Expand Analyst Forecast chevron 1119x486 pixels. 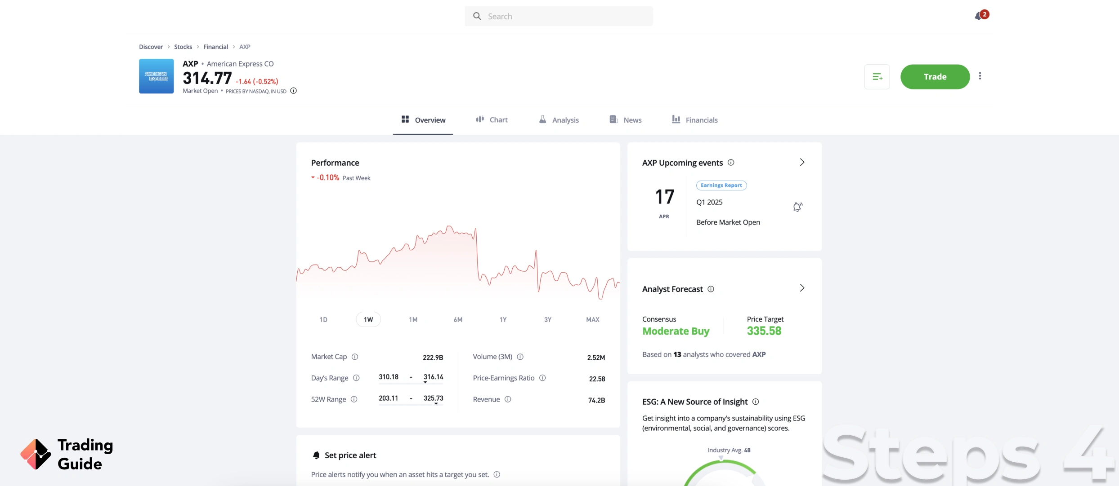(x=802, y=288)
